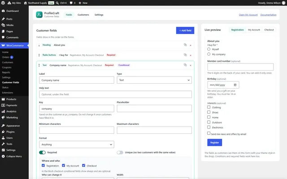287x179 pixels.
Task: Delete the I buy for field
Action: pos(191,55)
